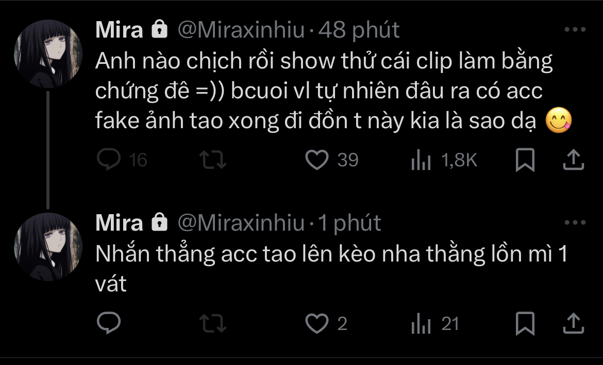Open more options on second tweet
The image size is (603, 365).
575,223
